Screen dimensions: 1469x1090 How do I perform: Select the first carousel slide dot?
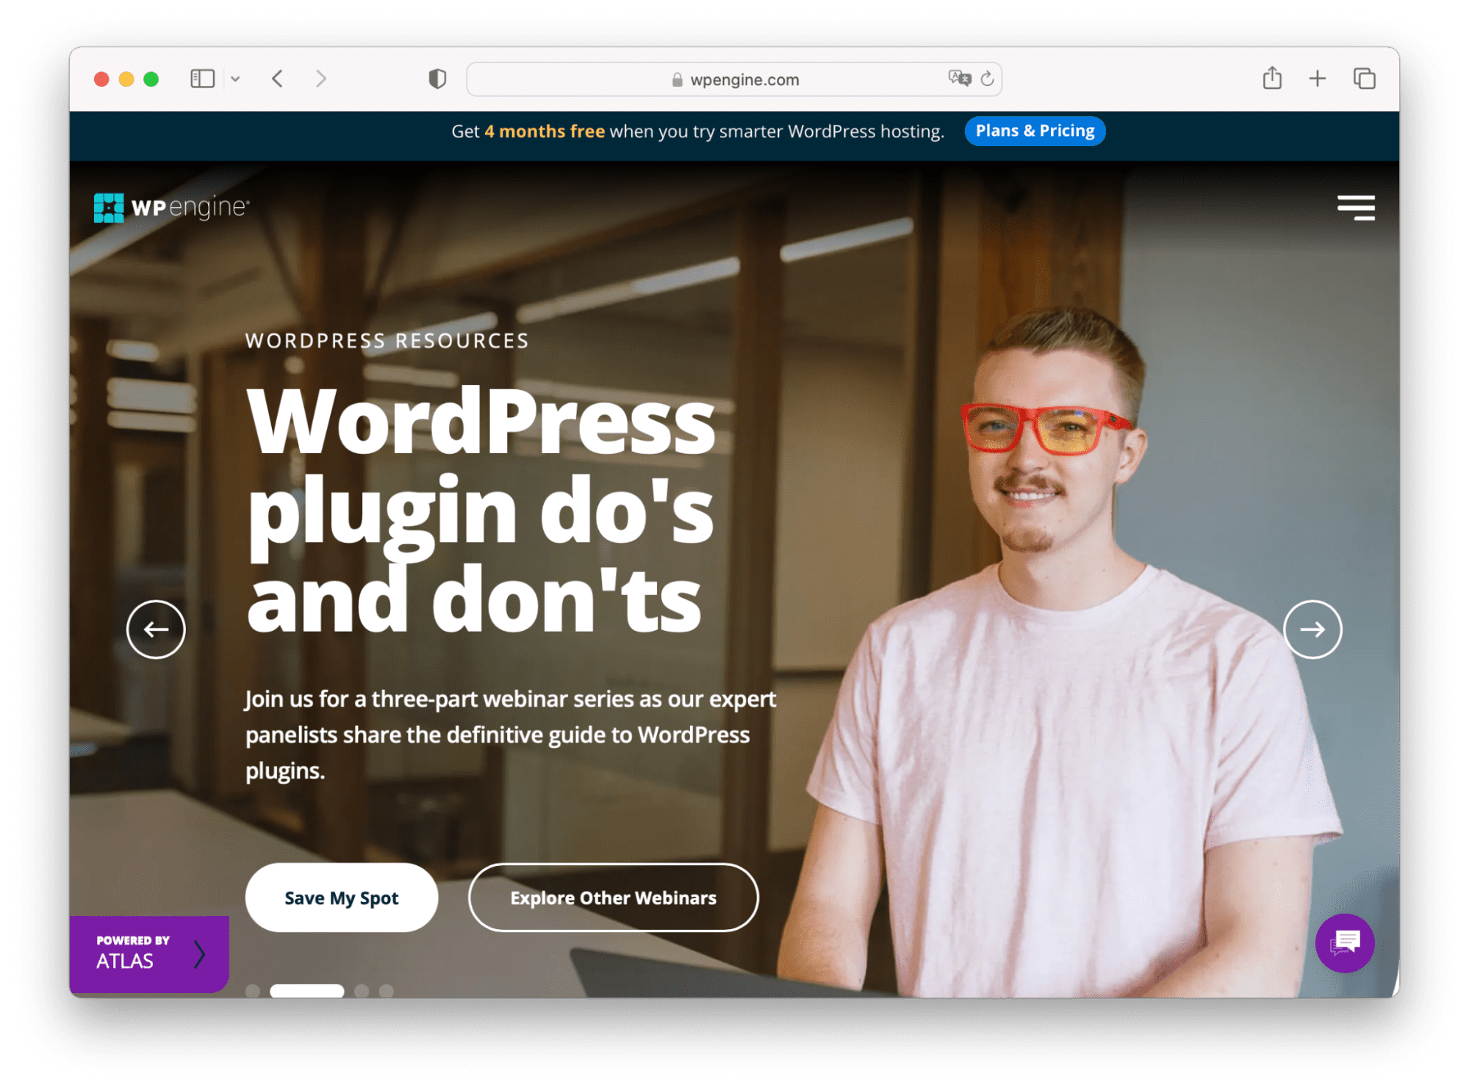coord(253,991)
